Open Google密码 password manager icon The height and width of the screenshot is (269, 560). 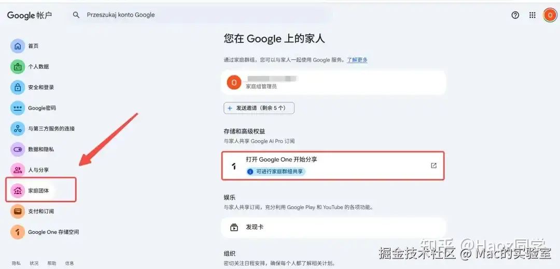click(18, 108)
